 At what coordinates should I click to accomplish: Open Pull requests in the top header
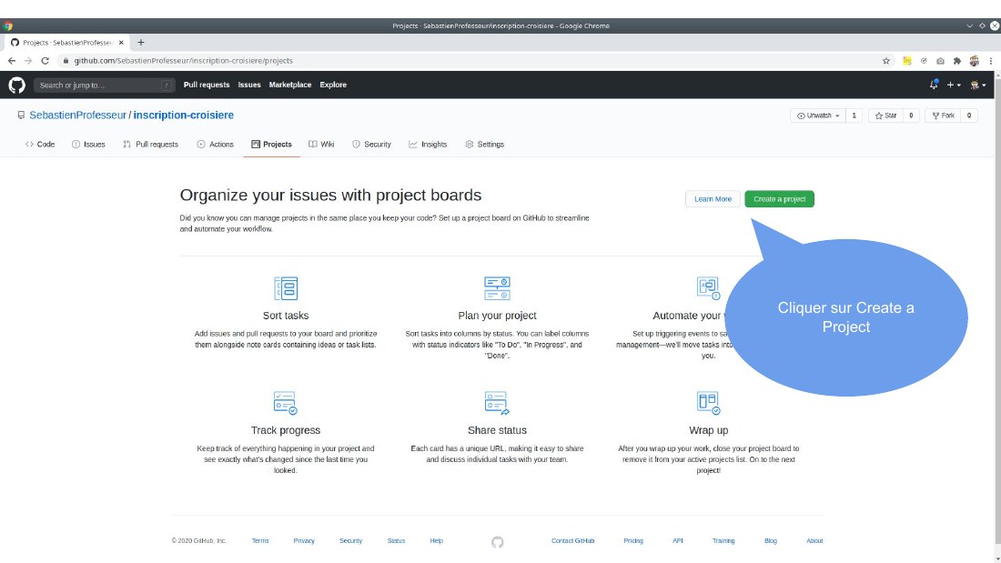pos(207,85)
